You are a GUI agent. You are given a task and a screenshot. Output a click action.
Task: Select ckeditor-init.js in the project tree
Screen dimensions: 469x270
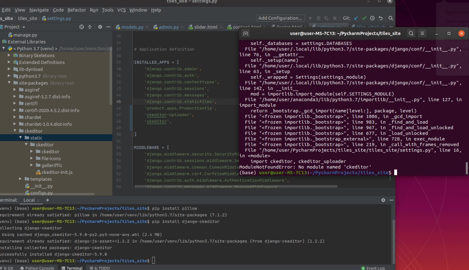(x=57, y=172)
